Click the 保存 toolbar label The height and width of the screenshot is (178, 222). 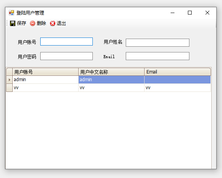pos(21,23)
